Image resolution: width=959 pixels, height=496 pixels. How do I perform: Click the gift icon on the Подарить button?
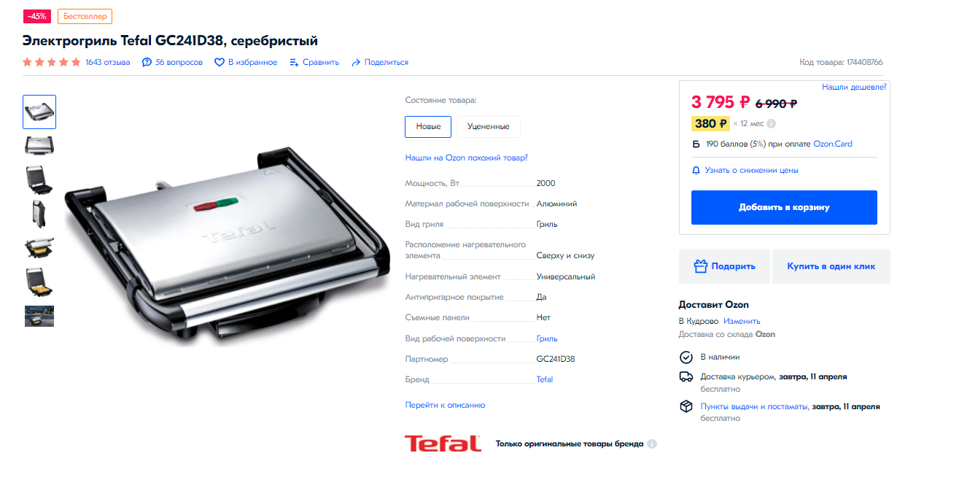coord(701,266)
